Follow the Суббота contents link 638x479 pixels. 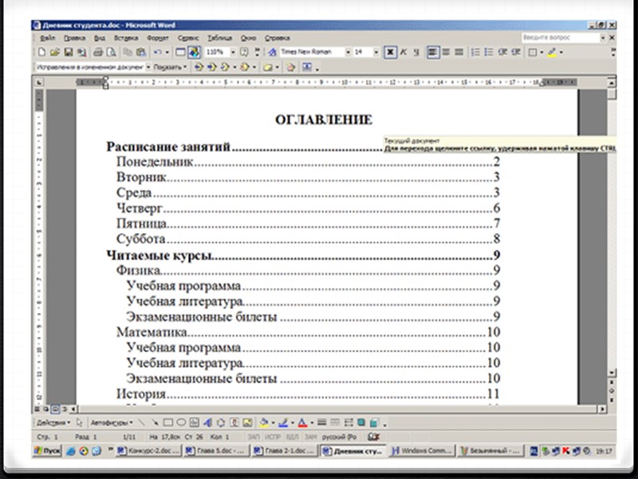(308, 239)
